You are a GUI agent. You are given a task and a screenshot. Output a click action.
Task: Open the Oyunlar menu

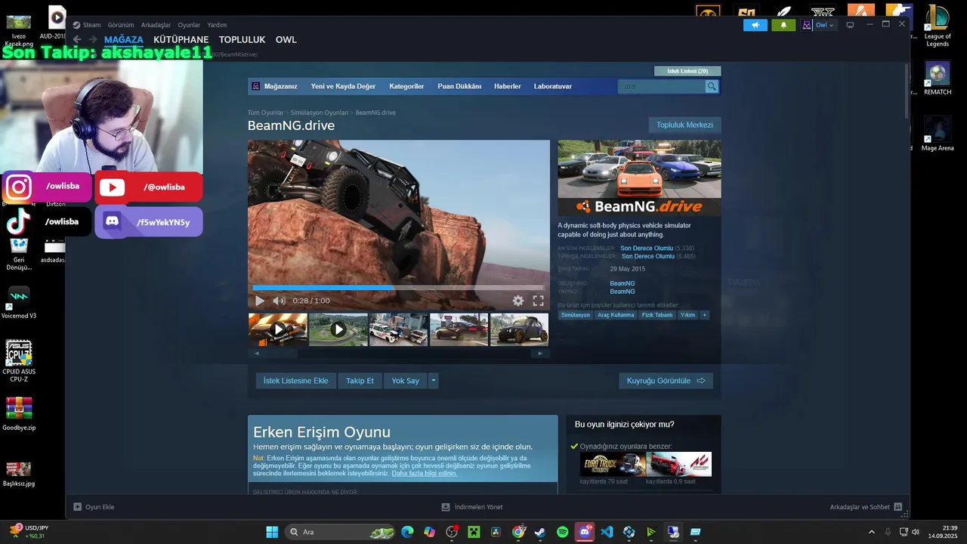pos(189,25)
